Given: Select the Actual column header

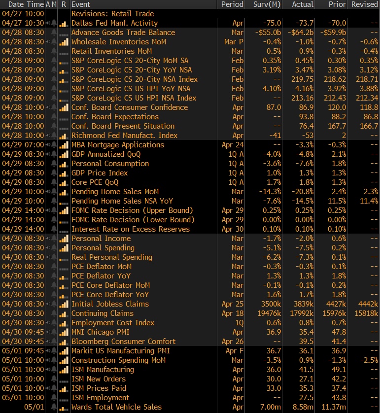Looking at the screenshot, I should [x=302, y=4].
